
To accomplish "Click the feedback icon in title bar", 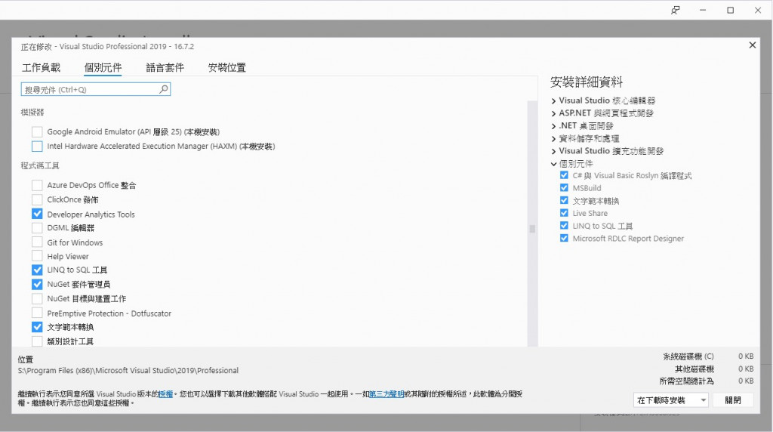I will click(676, 10).
